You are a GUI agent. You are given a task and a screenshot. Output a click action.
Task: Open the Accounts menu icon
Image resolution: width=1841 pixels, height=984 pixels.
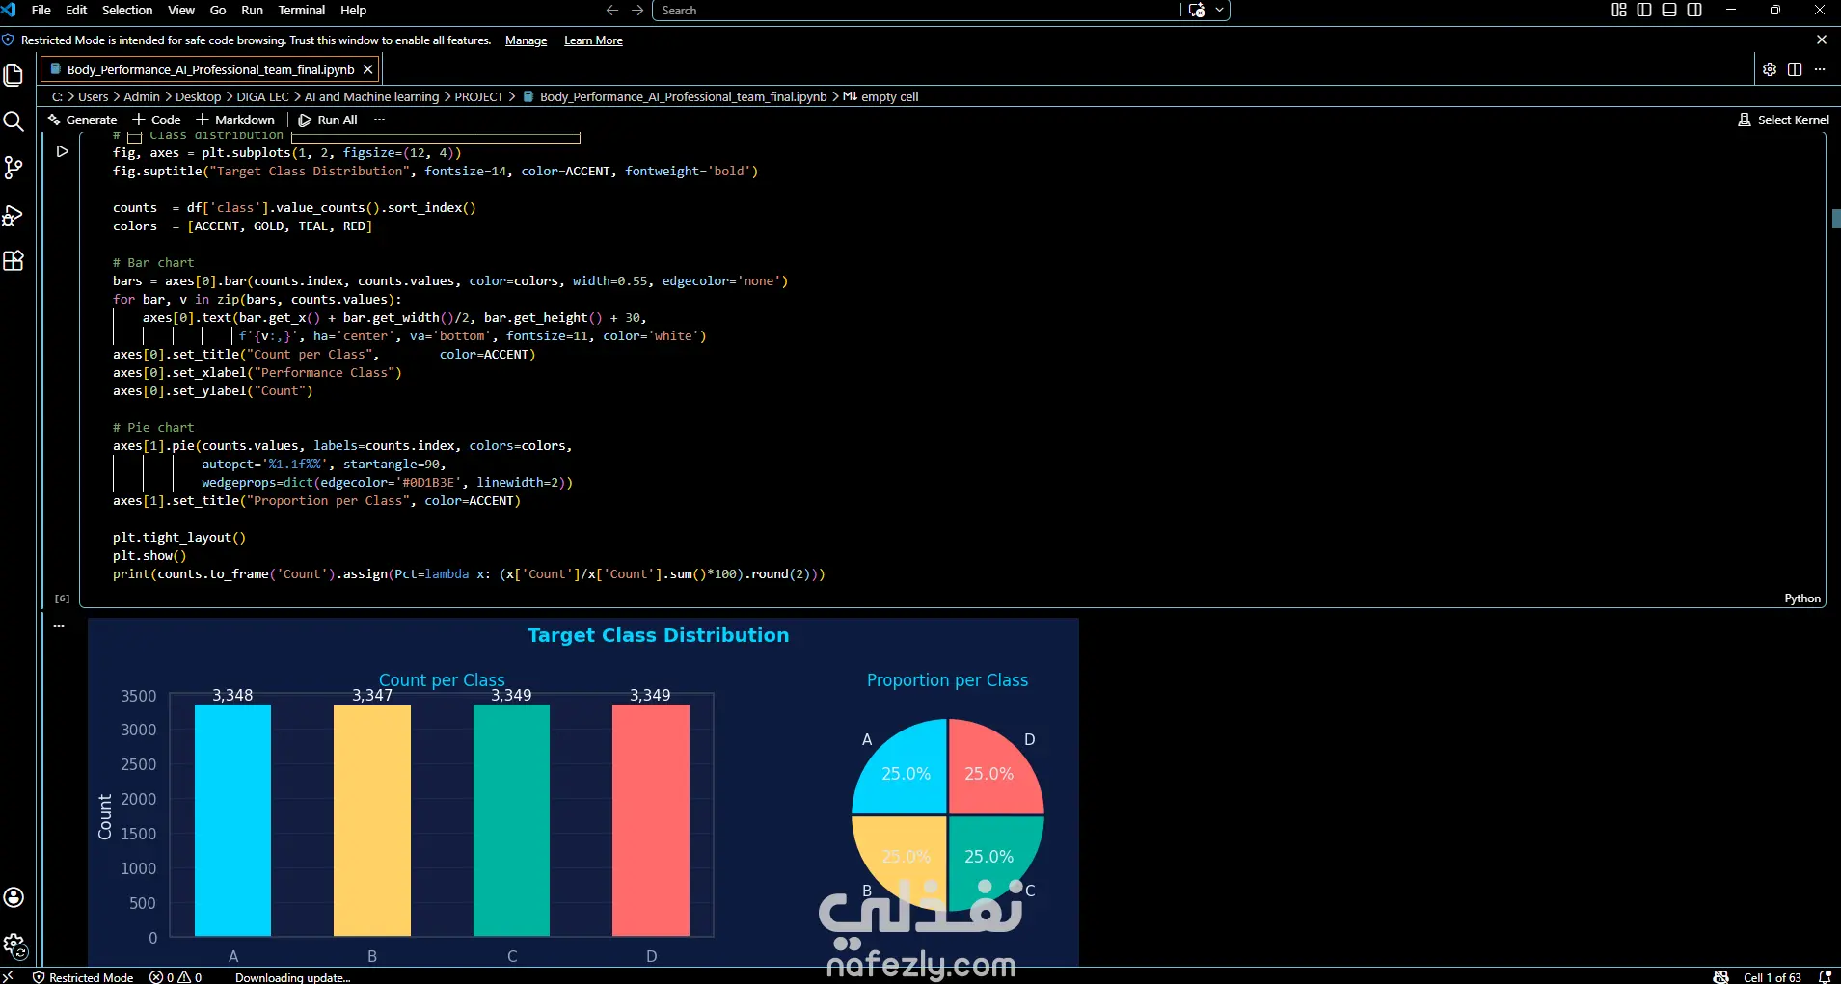click(14, 897)
